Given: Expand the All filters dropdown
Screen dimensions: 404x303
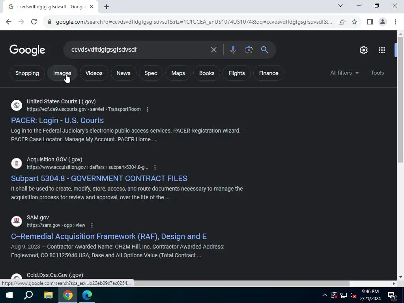Looking at the screenshot, I should pos(344,73).
